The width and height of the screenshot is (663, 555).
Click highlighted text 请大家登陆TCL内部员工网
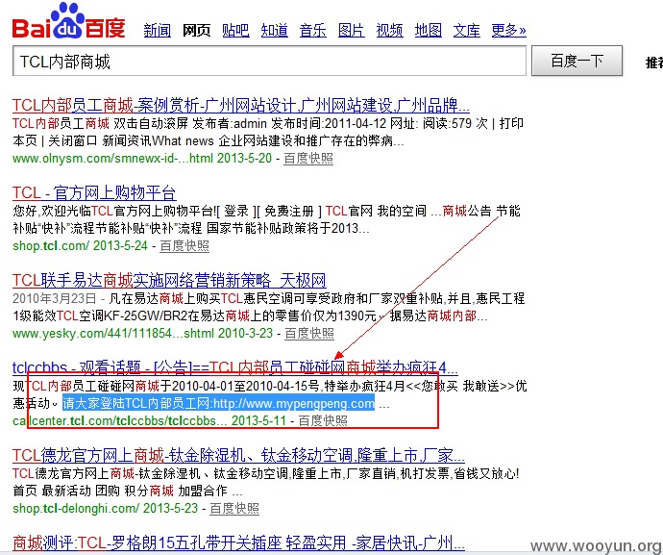coord(218,403)
